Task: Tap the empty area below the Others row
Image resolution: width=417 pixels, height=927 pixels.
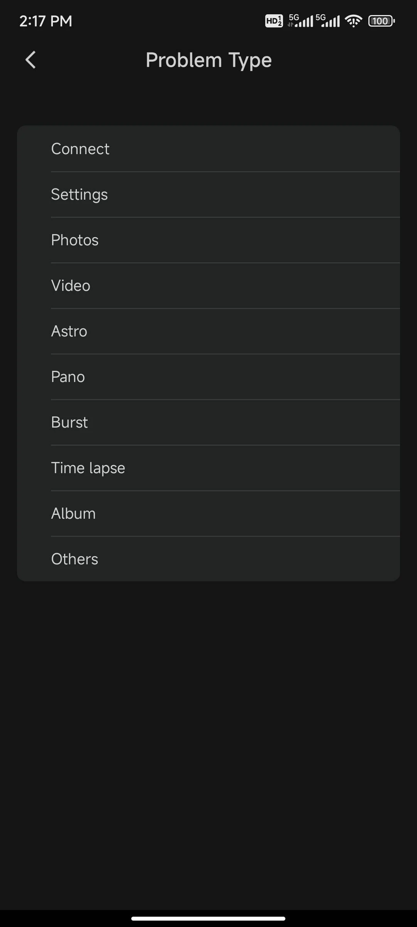Action: pos(208,734)
